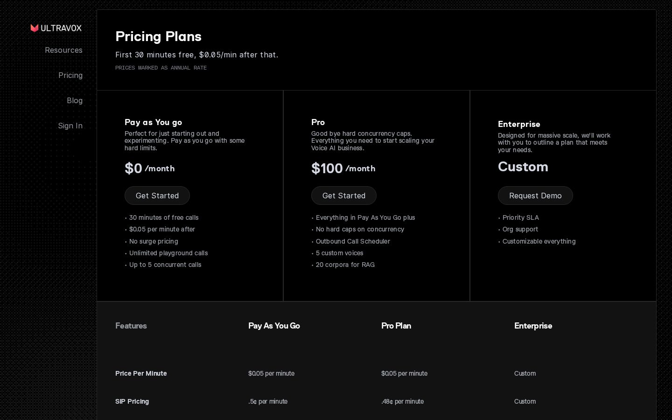
Task: Go to the Pricing page link
Action: click(70, 75)
